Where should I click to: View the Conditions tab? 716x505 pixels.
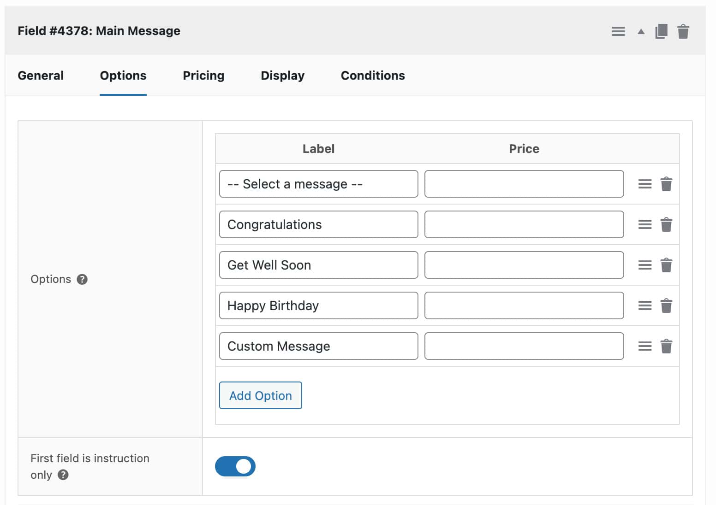pyautogui.click(x=372, y=75)
